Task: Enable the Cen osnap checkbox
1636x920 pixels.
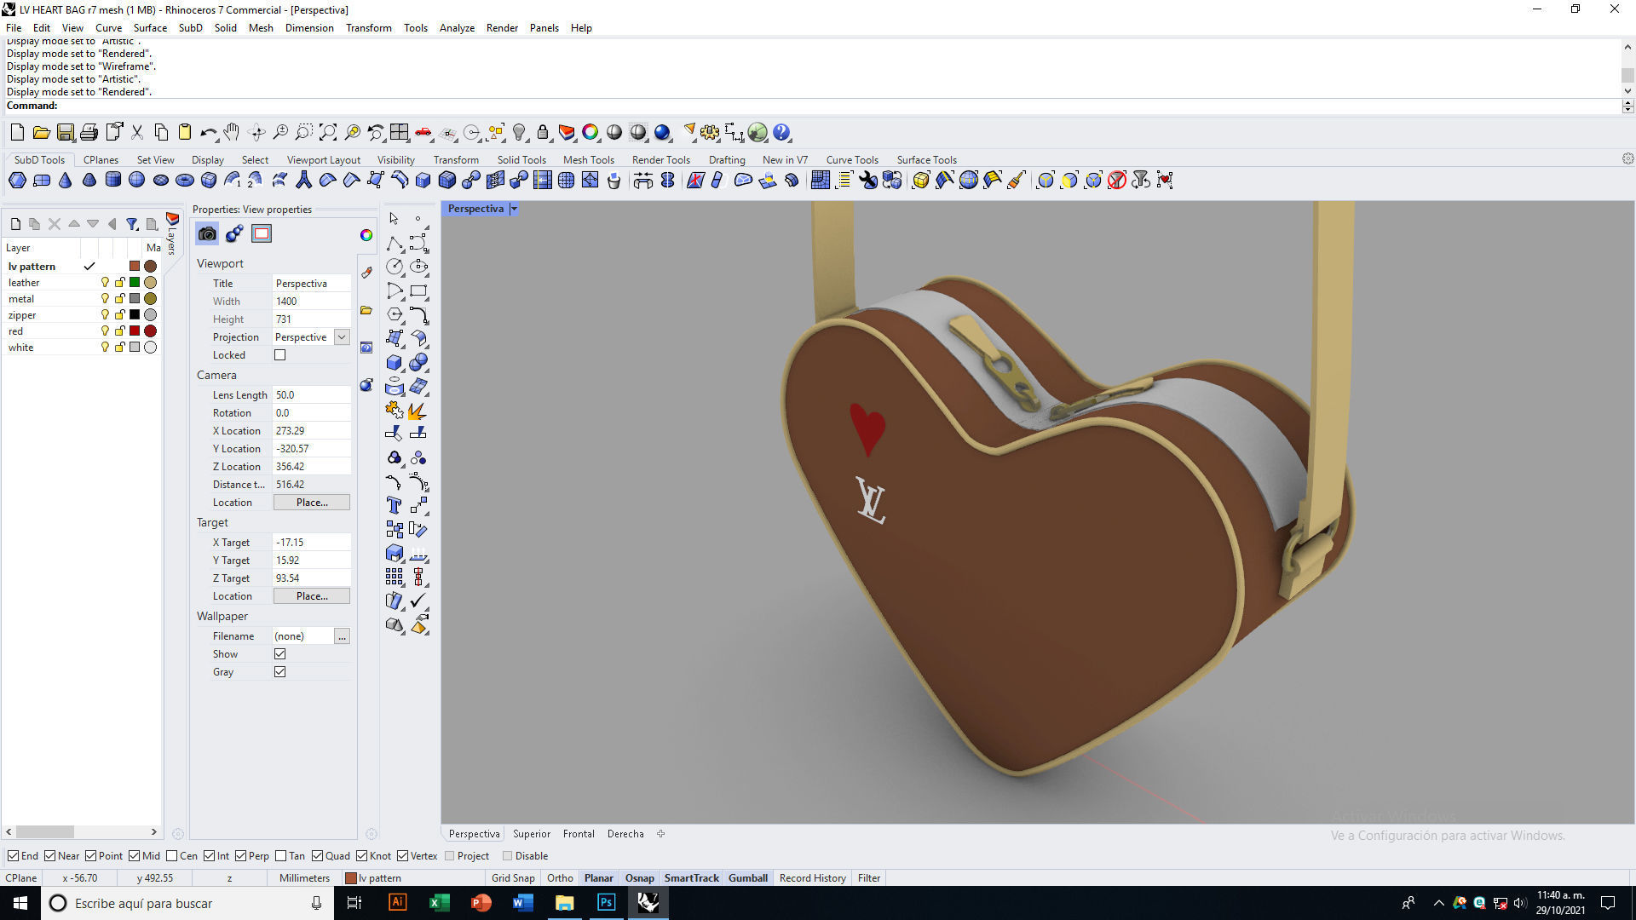Action: [x=172, y=856]
